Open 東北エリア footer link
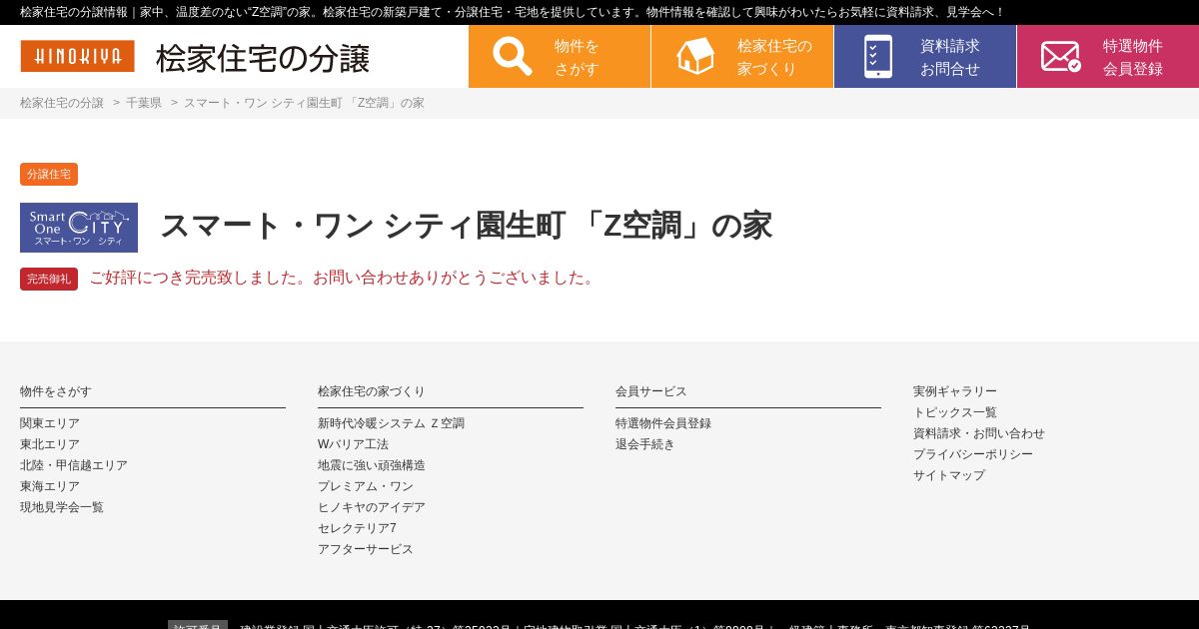1199x629 pixels. coord(50,444)
